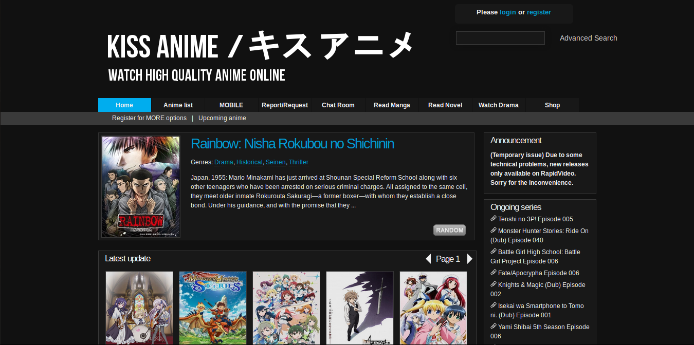Click the 'Announcement' heading
Viewport: 694px width, 345px height.
point(516,140)
